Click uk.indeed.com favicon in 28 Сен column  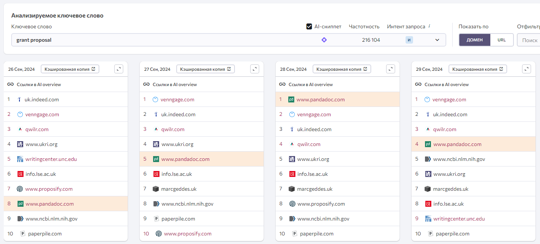[292, 129]
